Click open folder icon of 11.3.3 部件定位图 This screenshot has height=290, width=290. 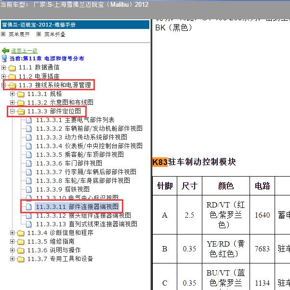tap(21, 111)
